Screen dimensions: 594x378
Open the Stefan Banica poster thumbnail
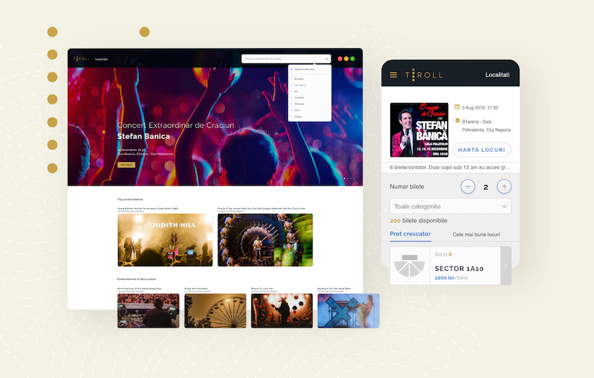419,130
